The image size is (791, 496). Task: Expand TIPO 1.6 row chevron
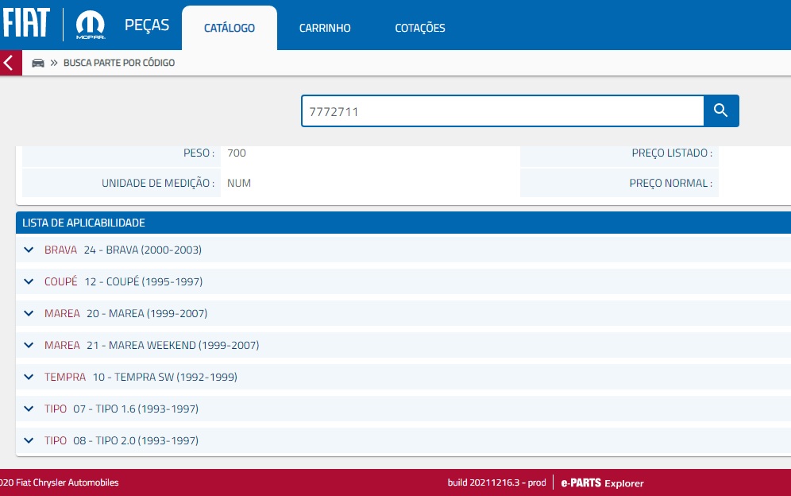coord(29,409)
